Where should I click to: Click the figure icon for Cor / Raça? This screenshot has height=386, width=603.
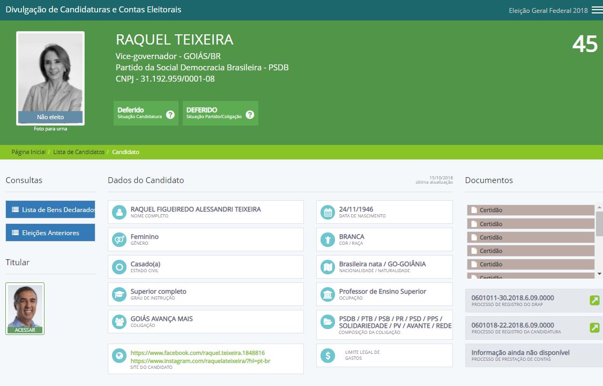(327, 239)
